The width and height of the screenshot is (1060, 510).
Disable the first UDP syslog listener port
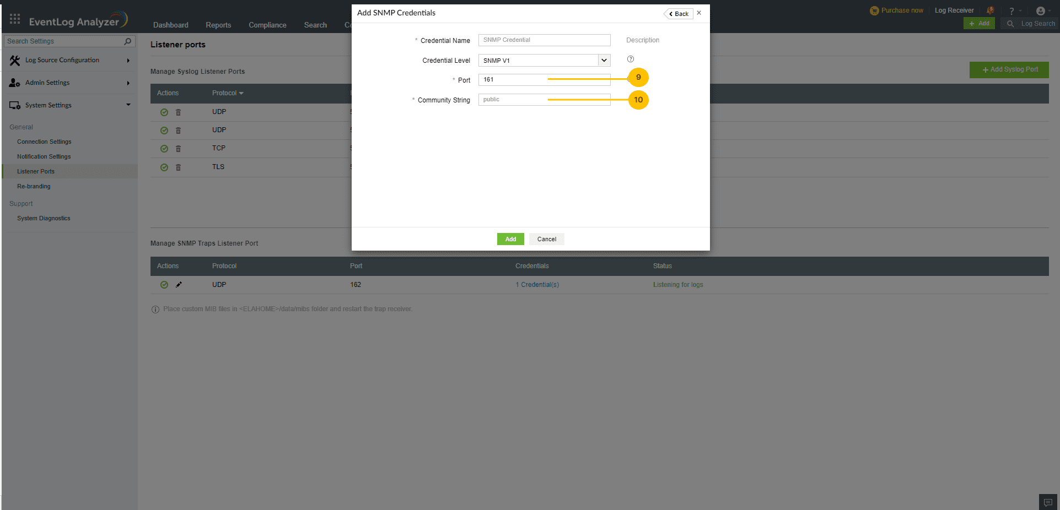tap(164, 112)
